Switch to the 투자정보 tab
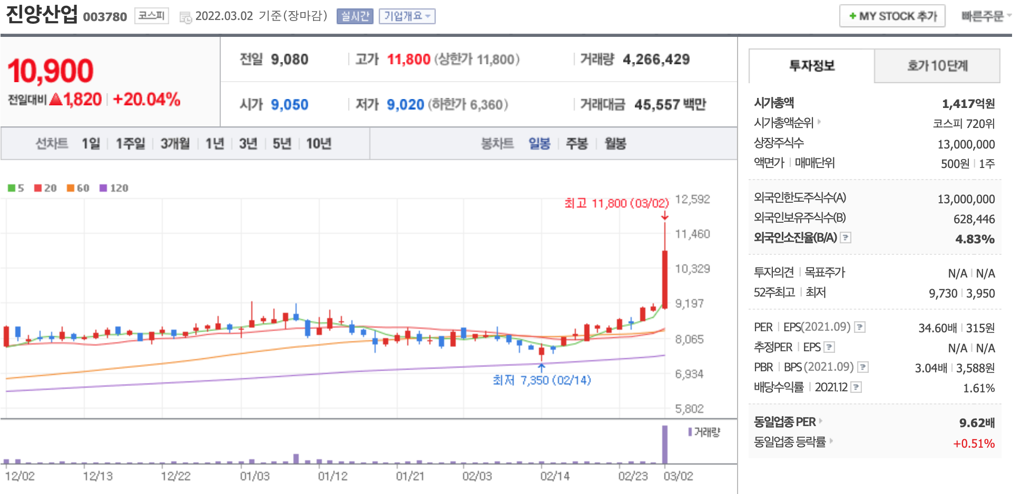The image size is (1021, 494). (811, 66)
